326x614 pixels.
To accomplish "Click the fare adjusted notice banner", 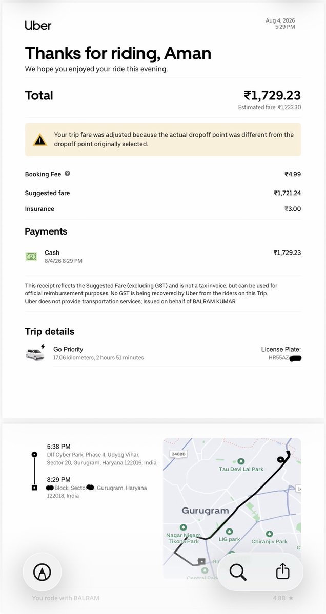I will [x=163, y=140].
